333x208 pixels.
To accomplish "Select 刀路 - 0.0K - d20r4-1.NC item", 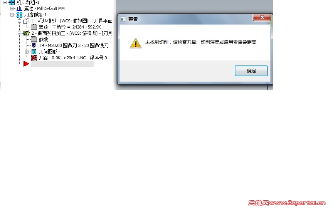I will (72, 58).
